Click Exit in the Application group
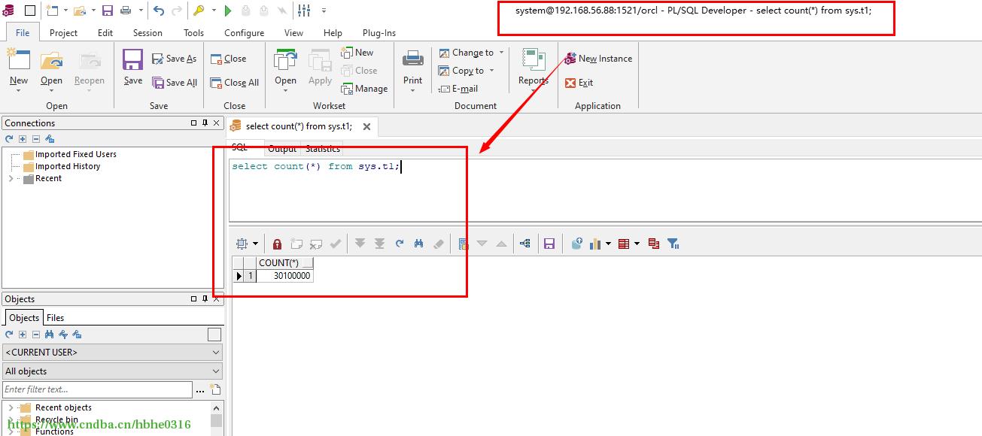 pos(579,83)
